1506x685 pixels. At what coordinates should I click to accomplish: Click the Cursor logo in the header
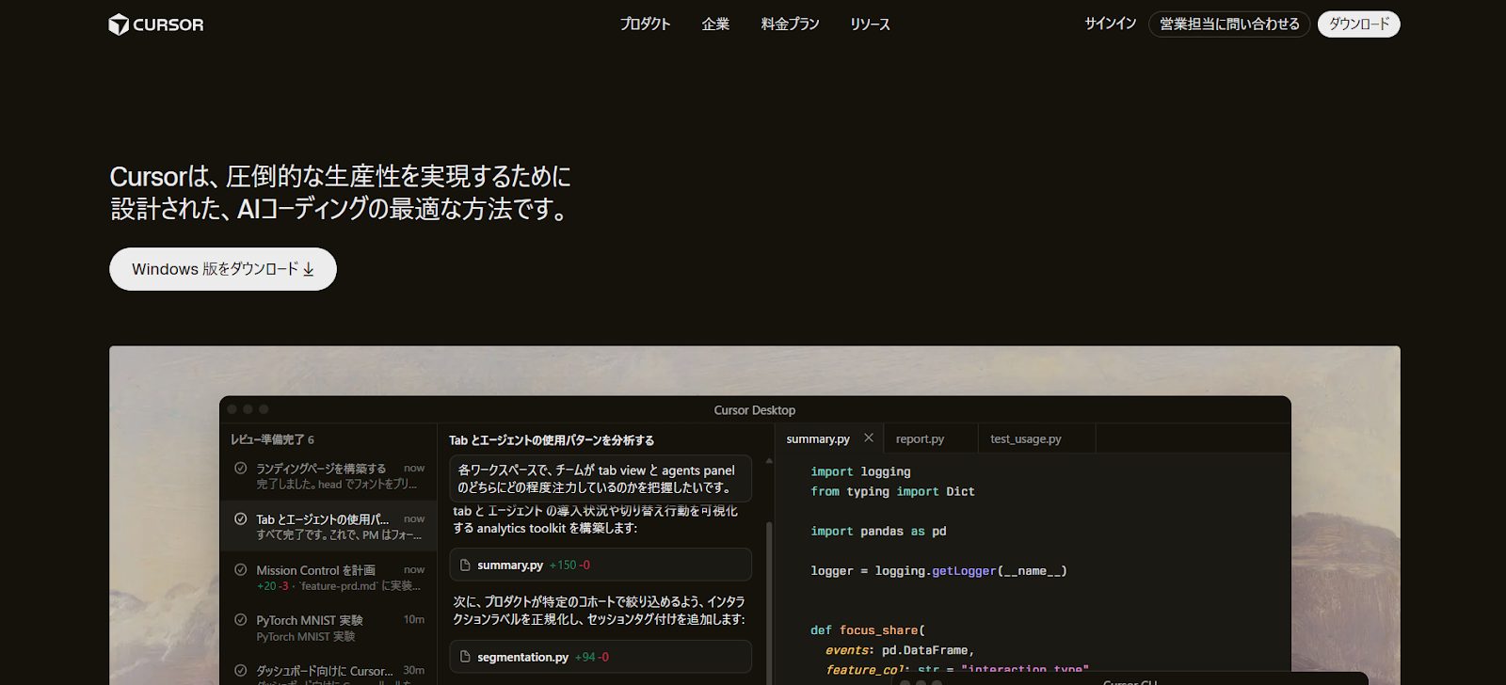coord(156,24)
